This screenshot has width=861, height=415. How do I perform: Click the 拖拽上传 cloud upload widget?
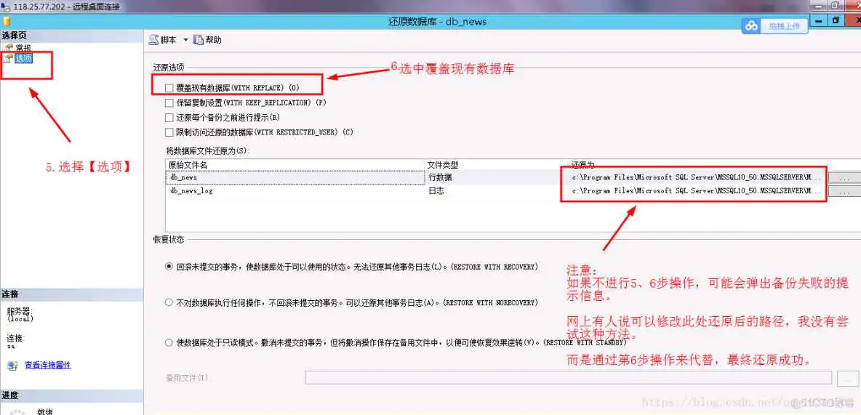click(774, 25)
